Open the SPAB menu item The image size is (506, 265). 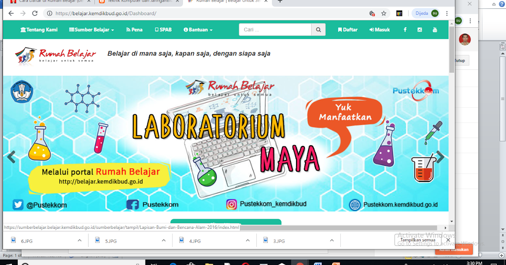click(163, 30)
